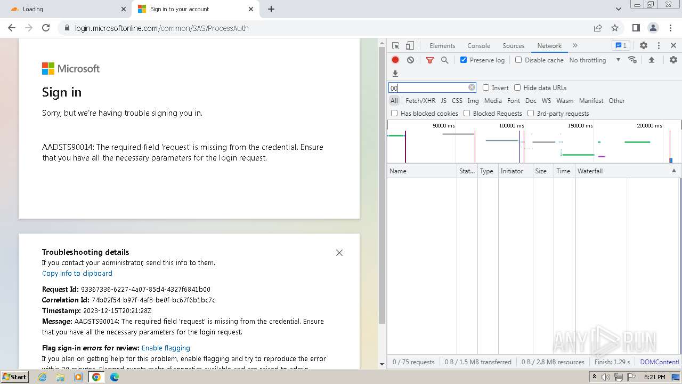
Task: Enable Has blocked cookies checkbox
Action: tap(394, 113)
